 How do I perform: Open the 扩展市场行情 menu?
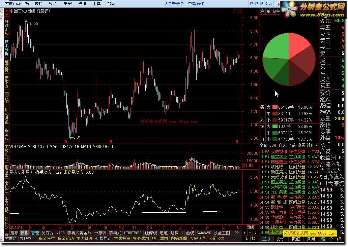pyautogui.click(x=17, y=4)
